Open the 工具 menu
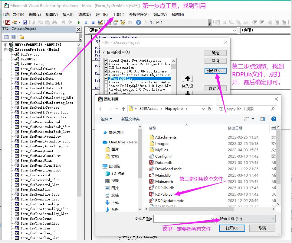 tap(118, 14)
